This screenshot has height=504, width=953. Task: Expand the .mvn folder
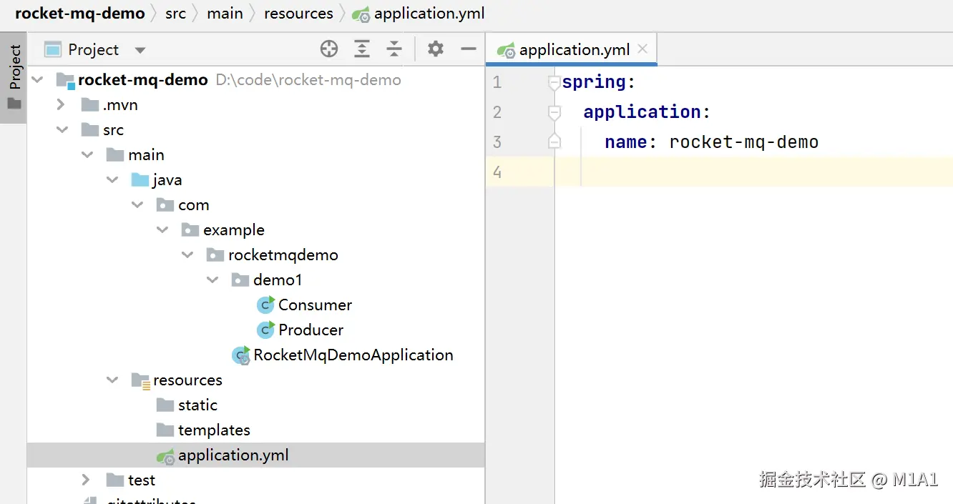click(62, 105)
